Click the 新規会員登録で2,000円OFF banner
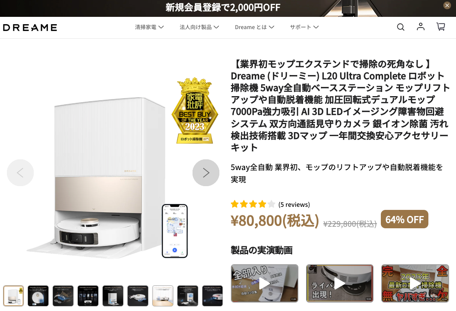Image resolution: width=456 pixels, height=311 pixels. tap(223, 8)
